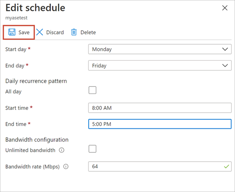Click the myasetest subtitle text
This screenshot has height=192, width=235.
pos(16,18)
